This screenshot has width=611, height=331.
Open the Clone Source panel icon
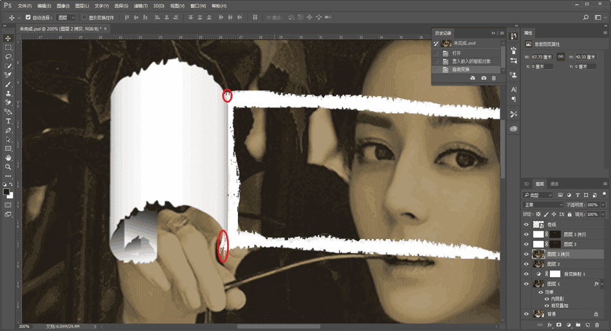point(514,75)
